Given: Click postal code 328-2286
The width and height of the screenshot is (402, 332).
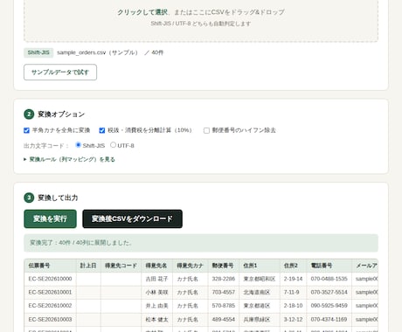Looking at the screenshot, I should click(x=224, y=279).
